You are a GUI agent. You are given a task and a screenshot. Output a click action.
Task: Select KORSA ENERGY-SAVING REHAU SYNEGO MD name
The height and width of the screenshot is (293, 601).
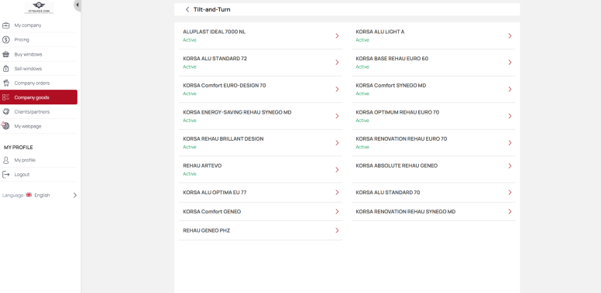tap(237, 112)
